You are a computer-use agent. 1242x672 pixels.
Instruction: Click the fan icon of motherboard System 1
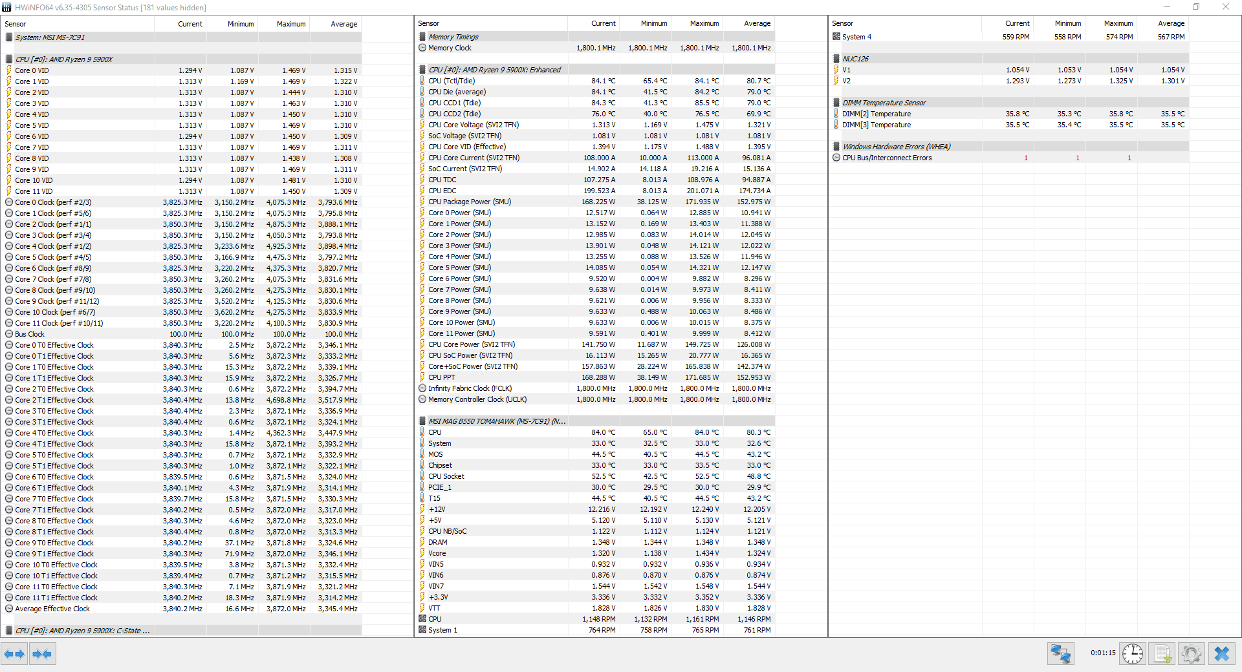[422, 630]
